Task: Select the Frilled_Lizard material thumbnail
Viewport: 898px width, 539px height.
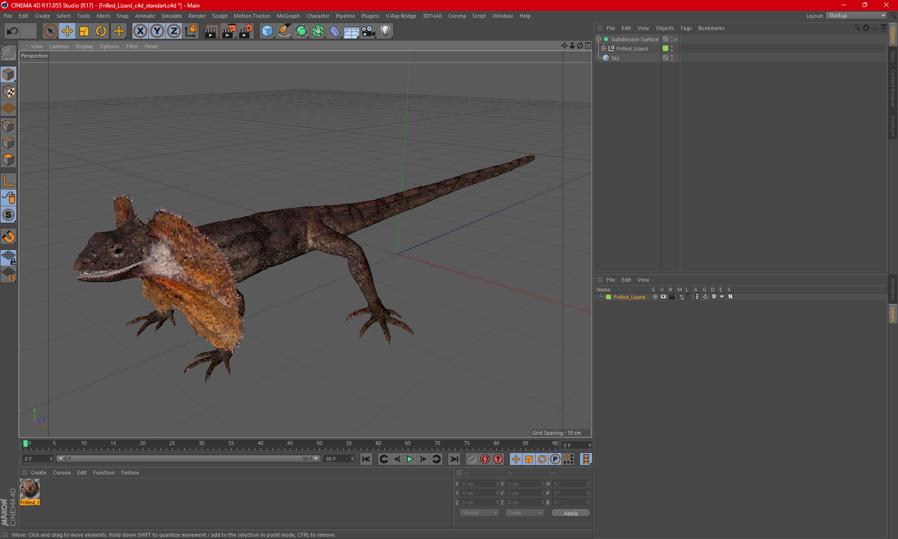Action: coord(29,489)
